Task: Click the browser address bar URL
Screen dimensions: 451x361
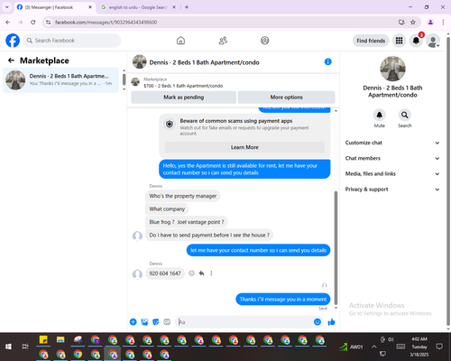Action: (x=106, y=23)
